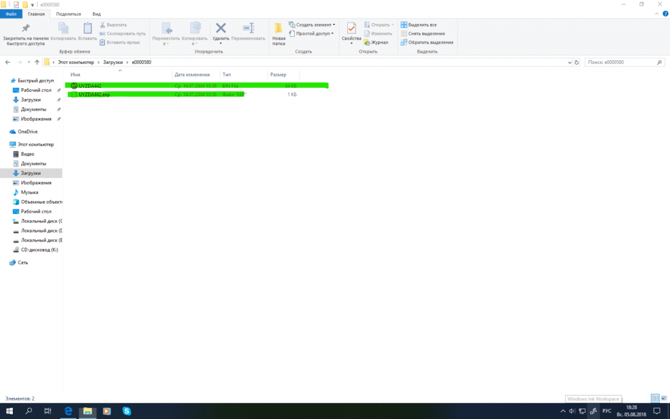Go up one folder level arrow
The height and width of the screenshot is (419, 670).
(37, 63)
